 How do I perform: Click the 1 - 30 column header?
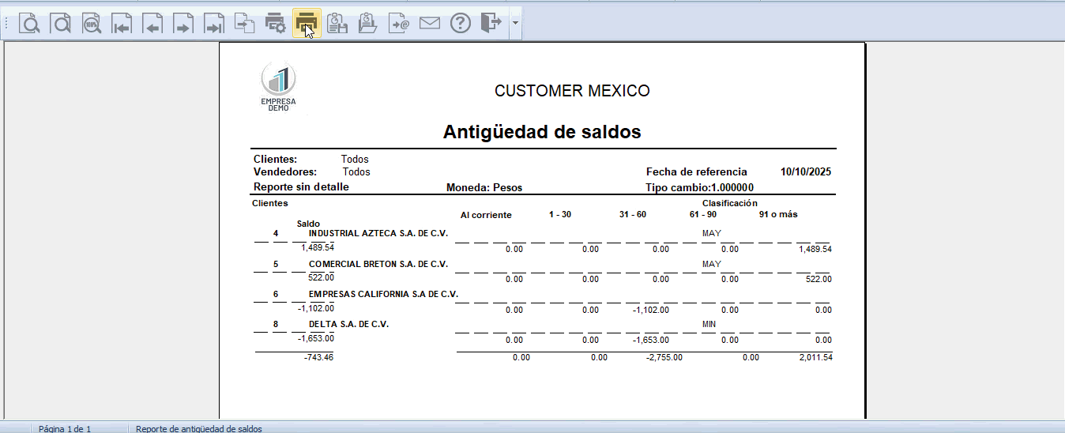coord(560,214)
